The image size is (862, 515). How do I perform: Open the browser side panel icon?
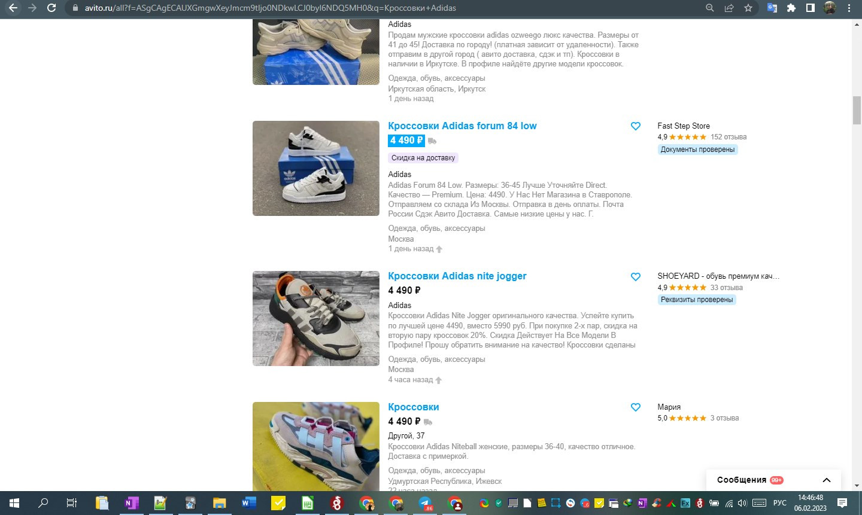click(810, 8)
